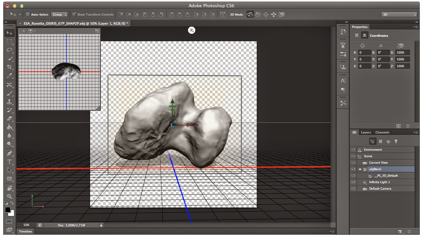This screenshot has height=238, width=423.
Task: Filter 3D panel by meshes
Action: point(380,141)
